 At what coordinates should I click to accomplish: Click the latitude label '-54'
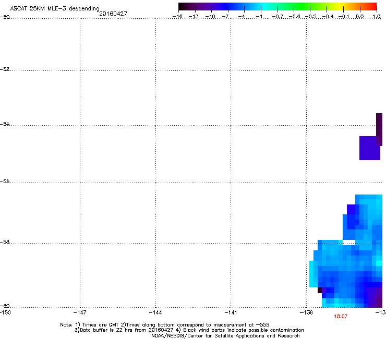click(5, 124)
